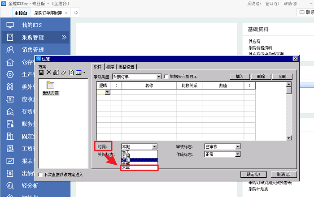Check 下次直接以该方案进入 option
Image resolution: width=314 pixels, height=197 pixels.
41,175
